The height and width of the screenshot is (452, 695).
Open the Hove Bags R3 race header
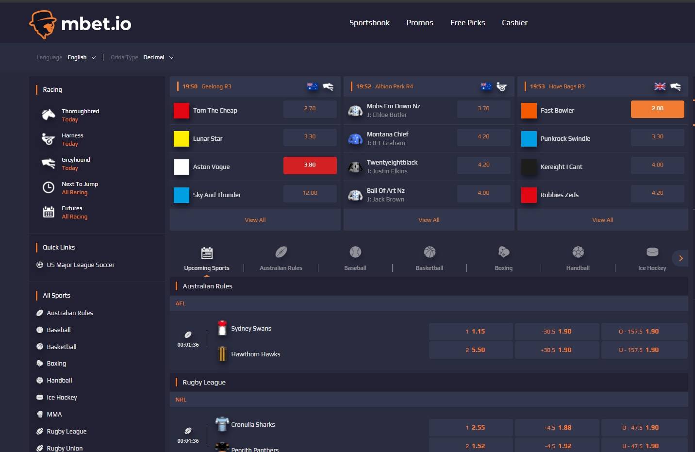tap(603, 86)
